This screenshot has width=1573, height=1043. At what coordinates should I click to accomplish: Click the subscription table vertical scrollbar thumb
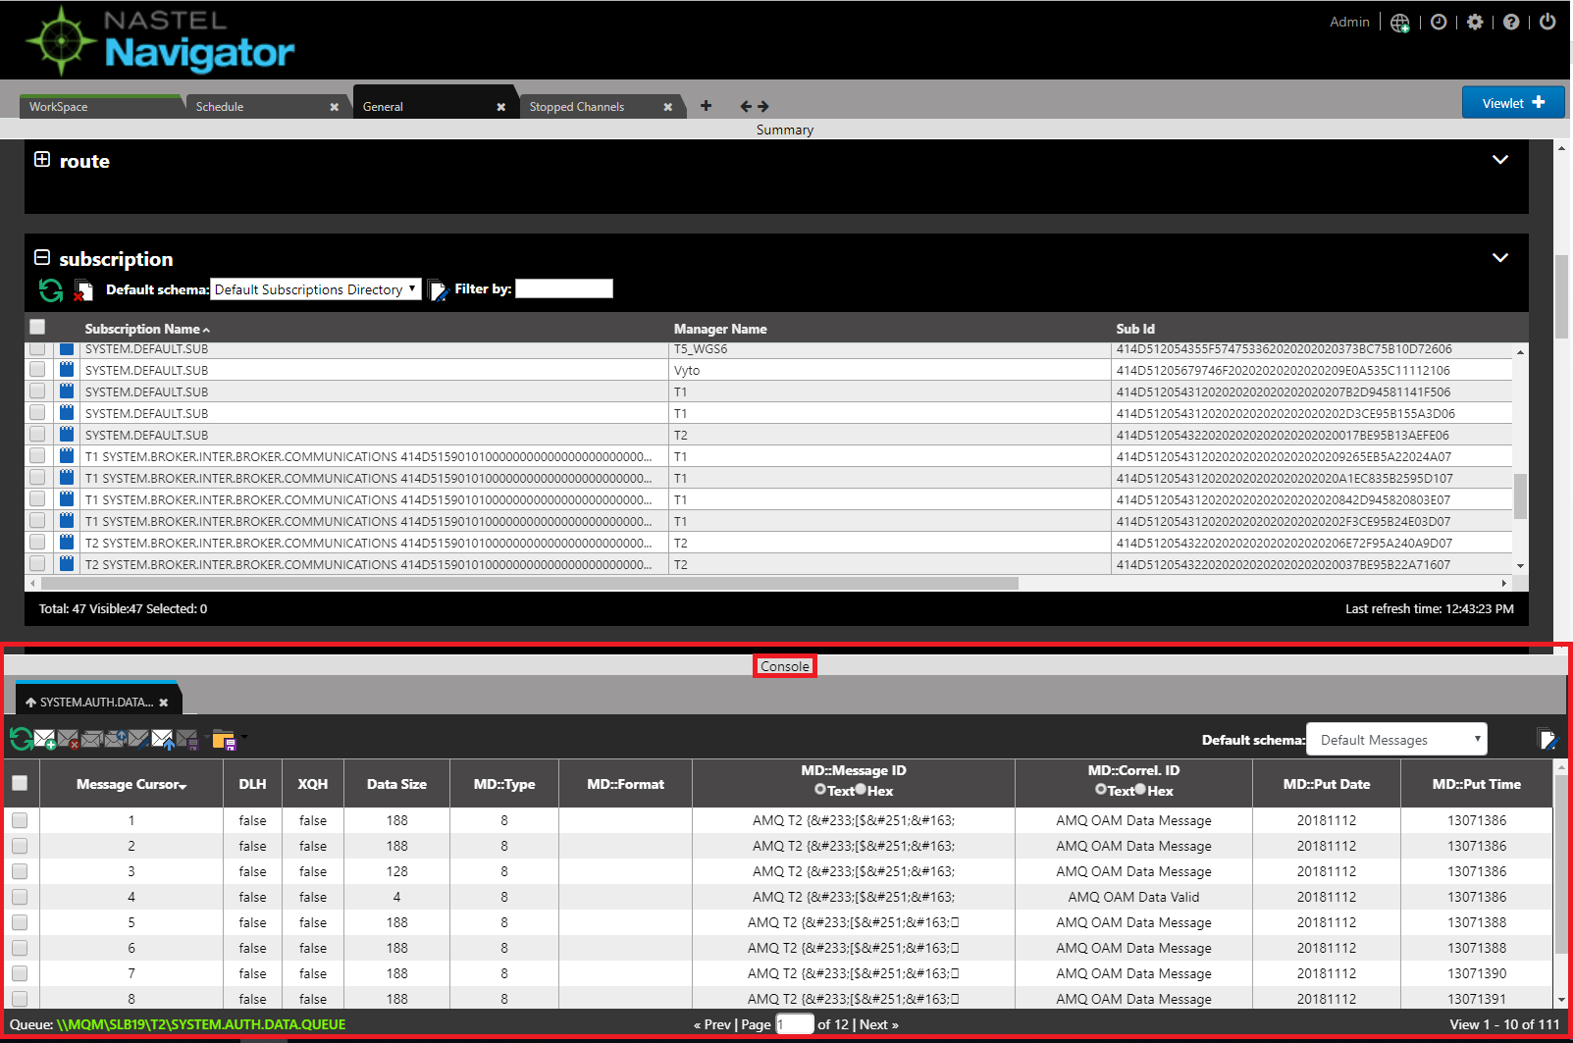pyautogui.click(x=1521, y=496)
